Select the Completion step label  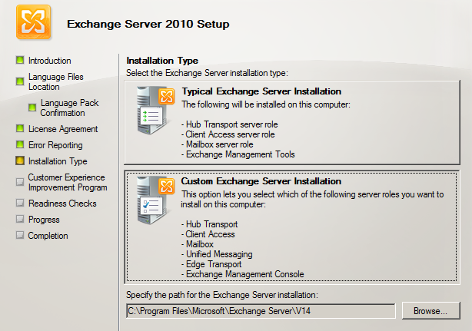pos(48,236)
